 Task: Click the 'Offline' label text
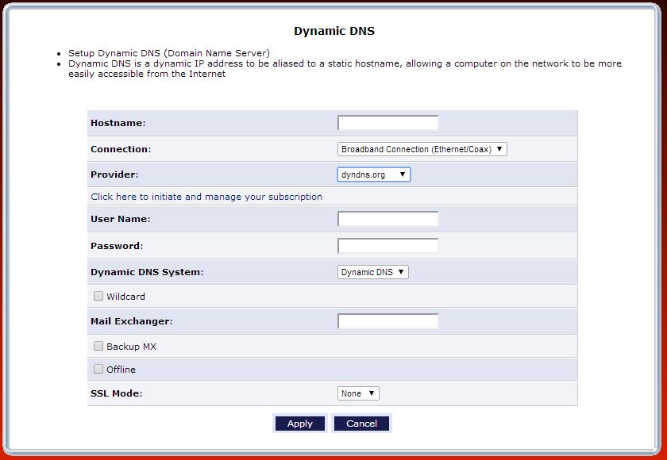point(121,370)
